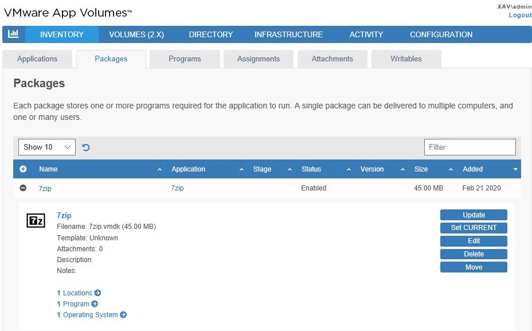The height and width of the screenshot is (331, 532).
Task: Open 7zip link in Name column
Action: (45, 188)
